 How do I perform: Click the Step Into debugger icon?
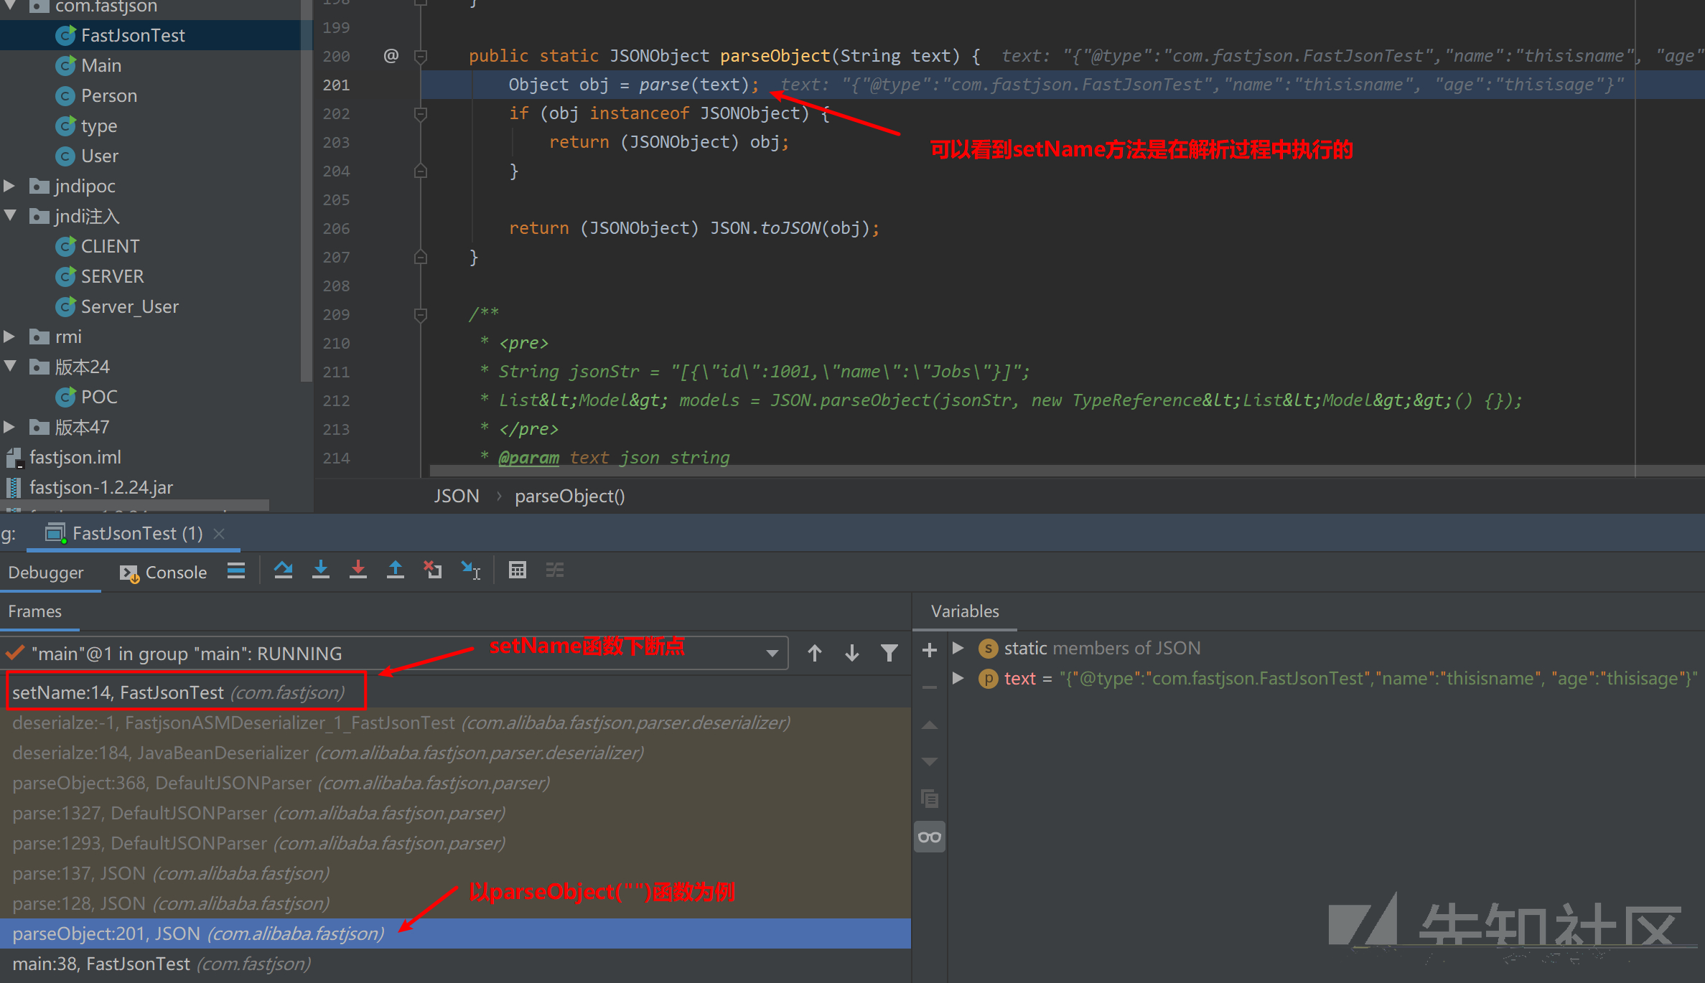point(321,570)
